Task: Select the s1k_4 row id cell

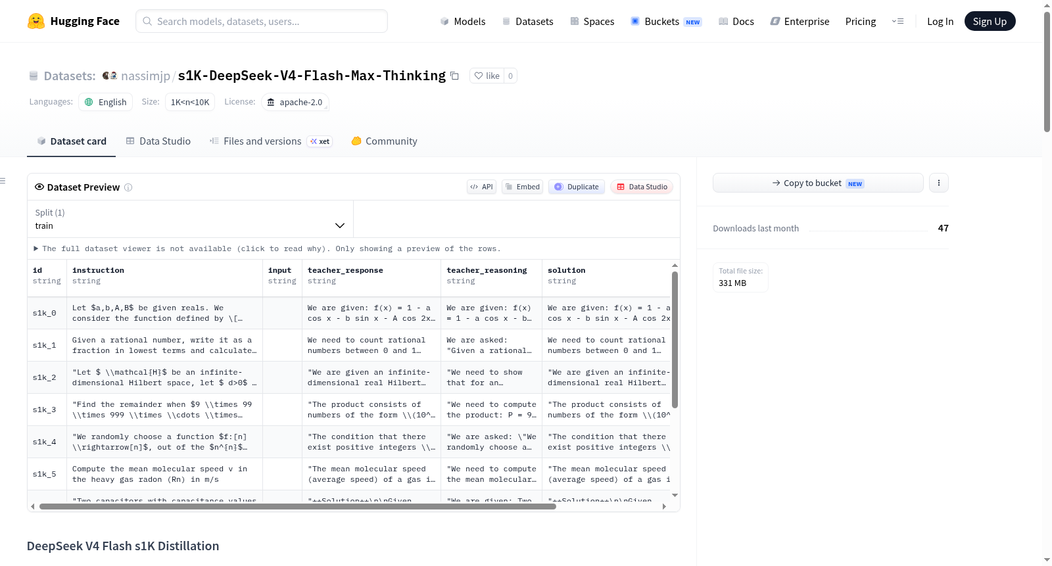Action: [47, 442]
